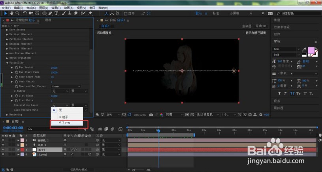
Task: Select the Type text tool
Action: pos(56,13)
